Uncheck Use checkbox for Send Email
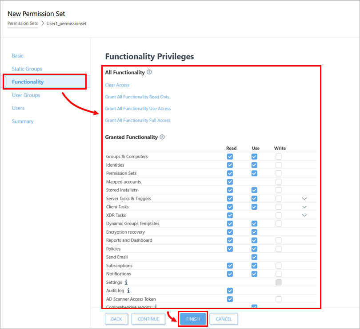The width and height of the screenshot is (360, 329). 254,257
